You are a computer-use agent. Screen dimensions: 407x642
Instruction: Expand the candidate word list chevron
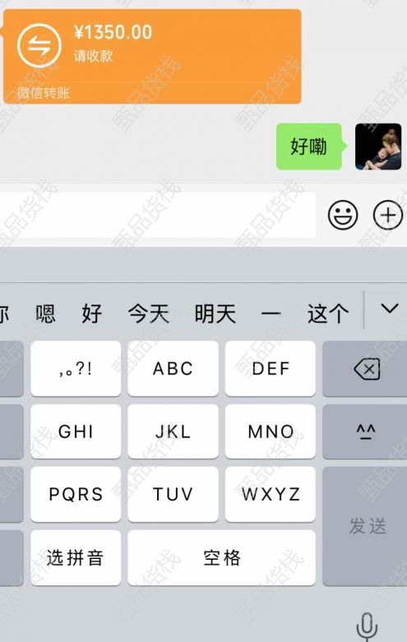pyautogui.click(x=389, y=309)
